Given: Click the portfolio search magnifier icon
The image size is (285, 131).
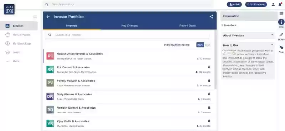Looking at the screenshot, I should click(x=50, y=35).
